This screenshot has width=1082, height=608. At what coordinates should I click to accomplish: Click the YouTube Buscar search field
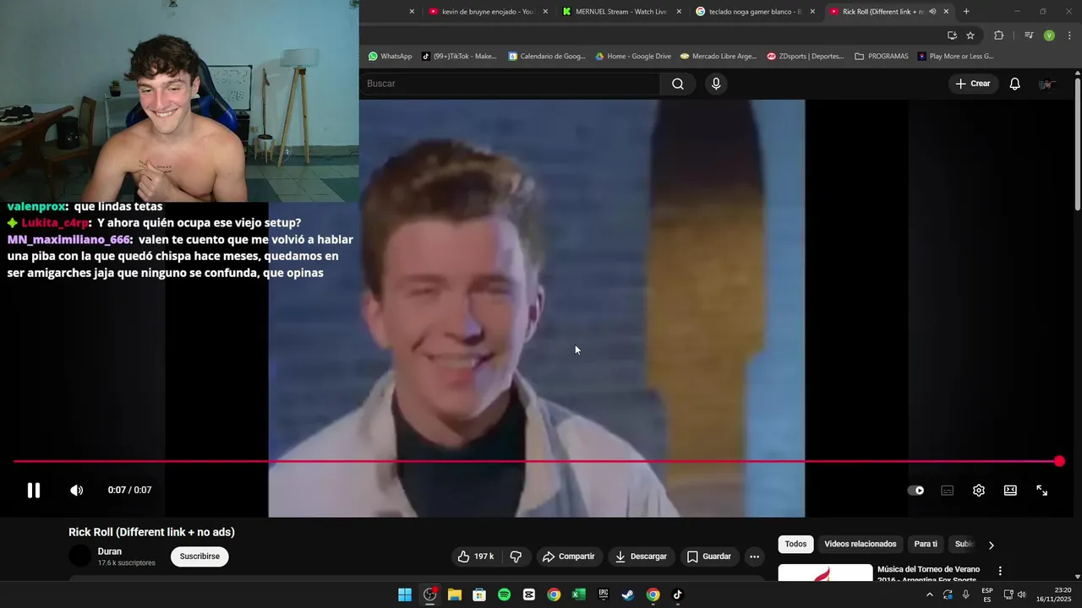[510, 84]
